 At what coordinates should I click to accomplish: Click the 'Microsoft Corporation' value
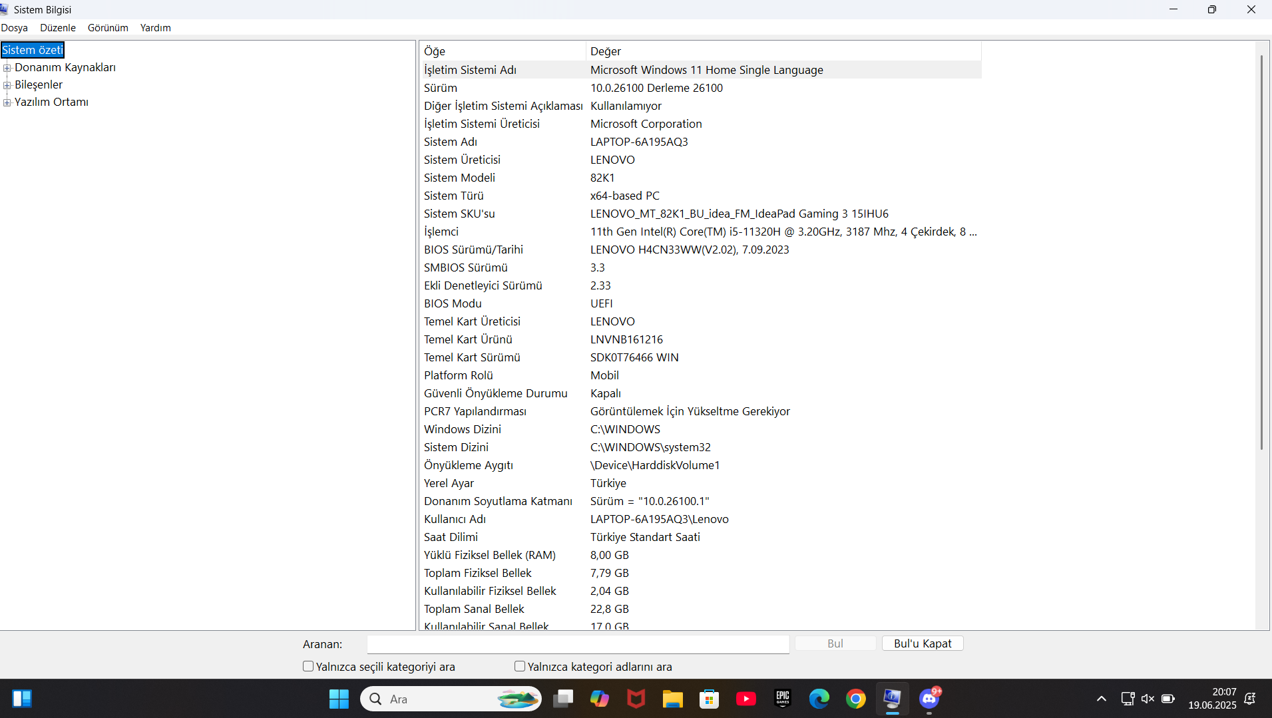coord(646,124)
